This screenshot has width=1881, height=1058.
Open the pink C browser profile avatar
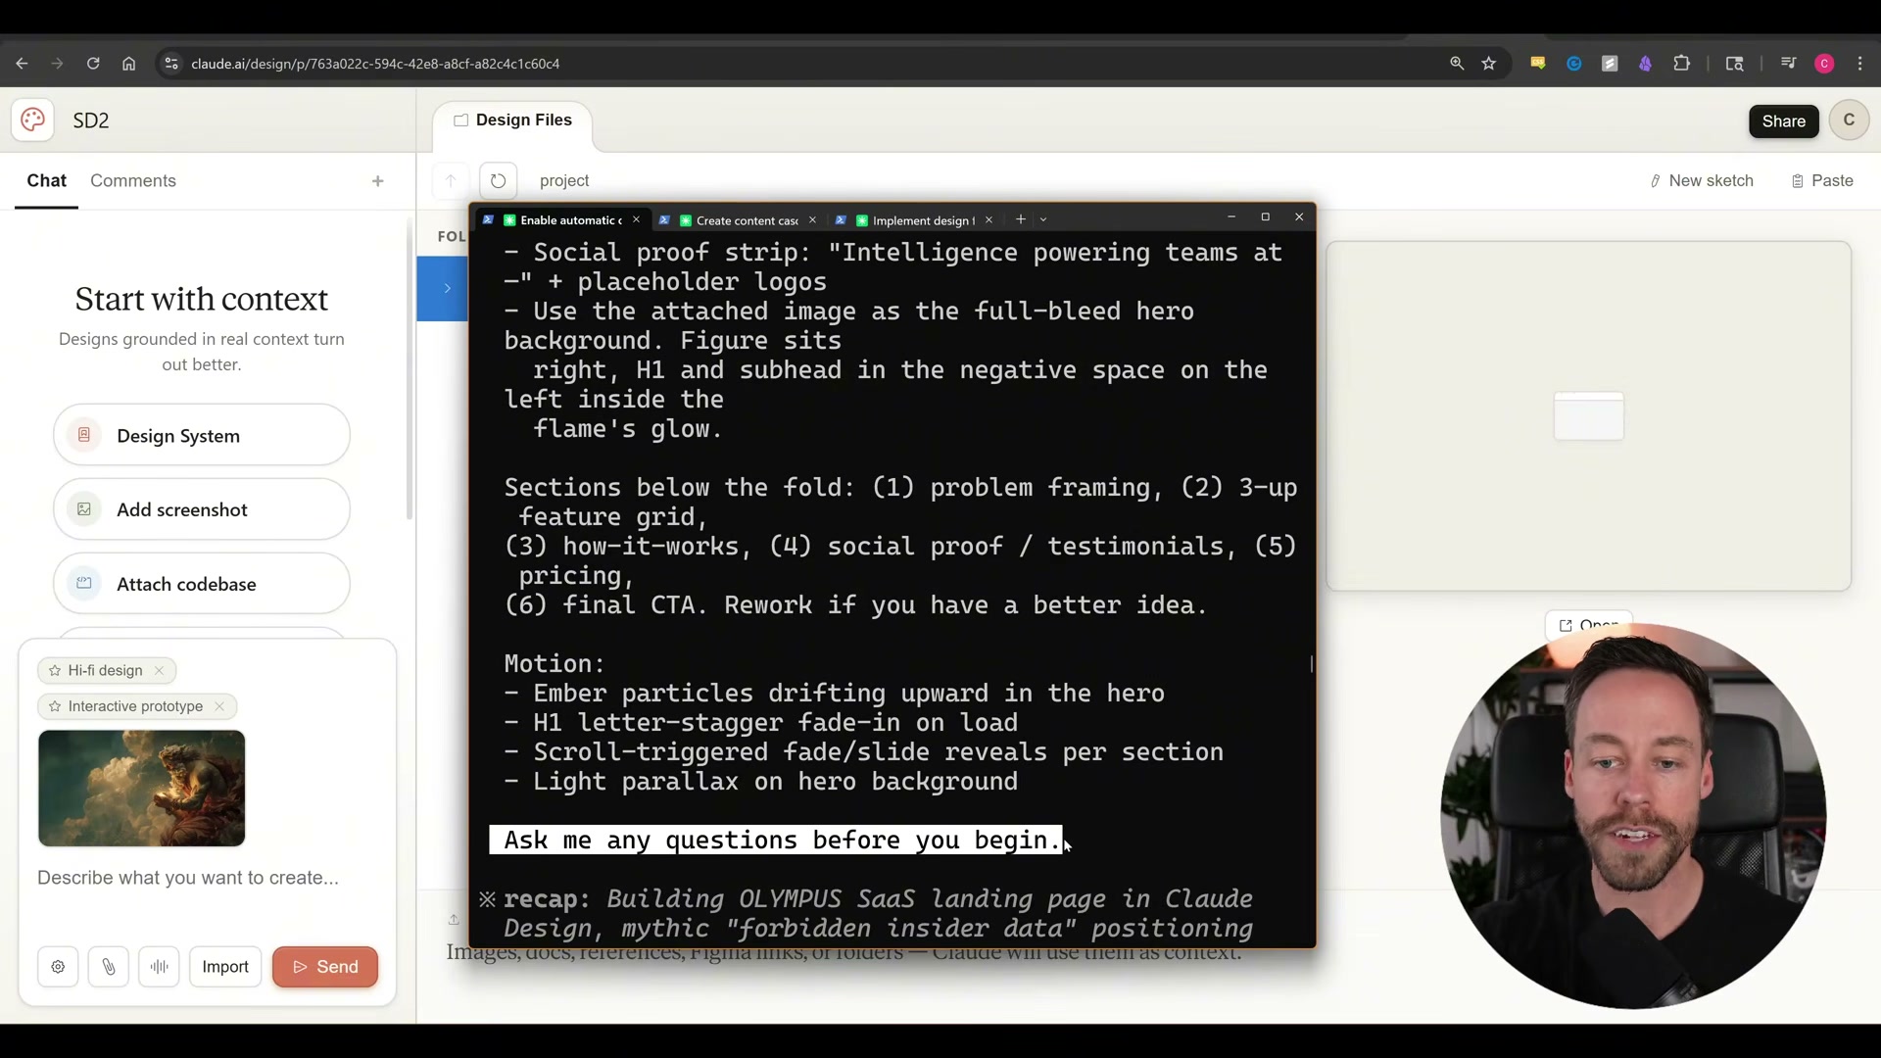(x=1824, y=64)
